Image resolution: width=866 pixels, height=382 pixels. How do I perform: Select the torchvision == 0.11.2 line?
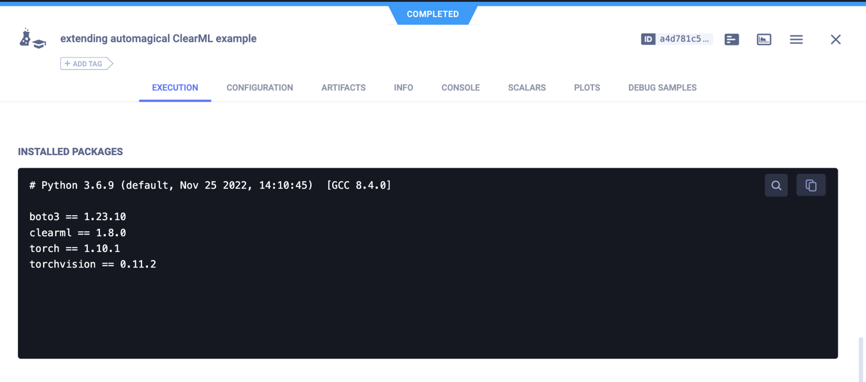(x=92, y=264)
